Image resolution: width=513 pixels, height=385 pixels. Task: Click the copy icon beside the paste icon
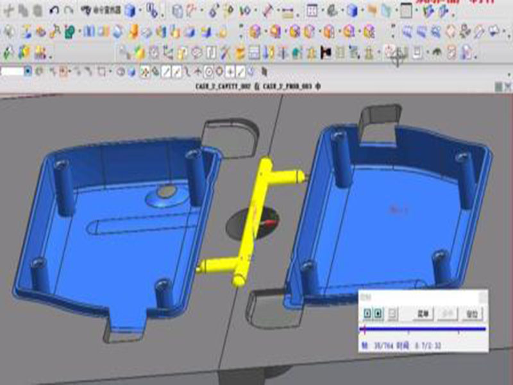(23, 10)
